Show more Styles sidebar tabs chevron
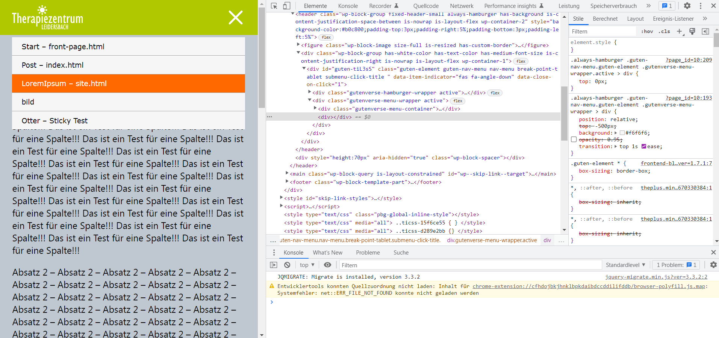Screen dimensions: 719x338 [x=705, y=18]
